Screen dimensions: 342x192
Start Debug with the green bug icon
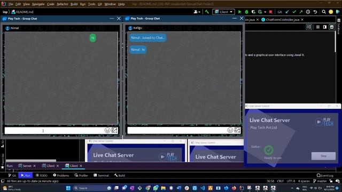247,12
